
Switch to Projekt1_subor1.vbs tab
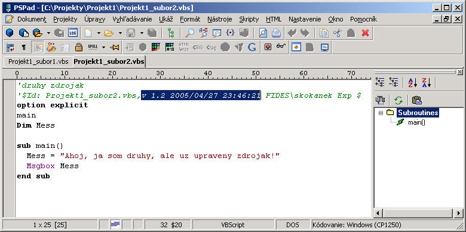click(x=38, y=61)
